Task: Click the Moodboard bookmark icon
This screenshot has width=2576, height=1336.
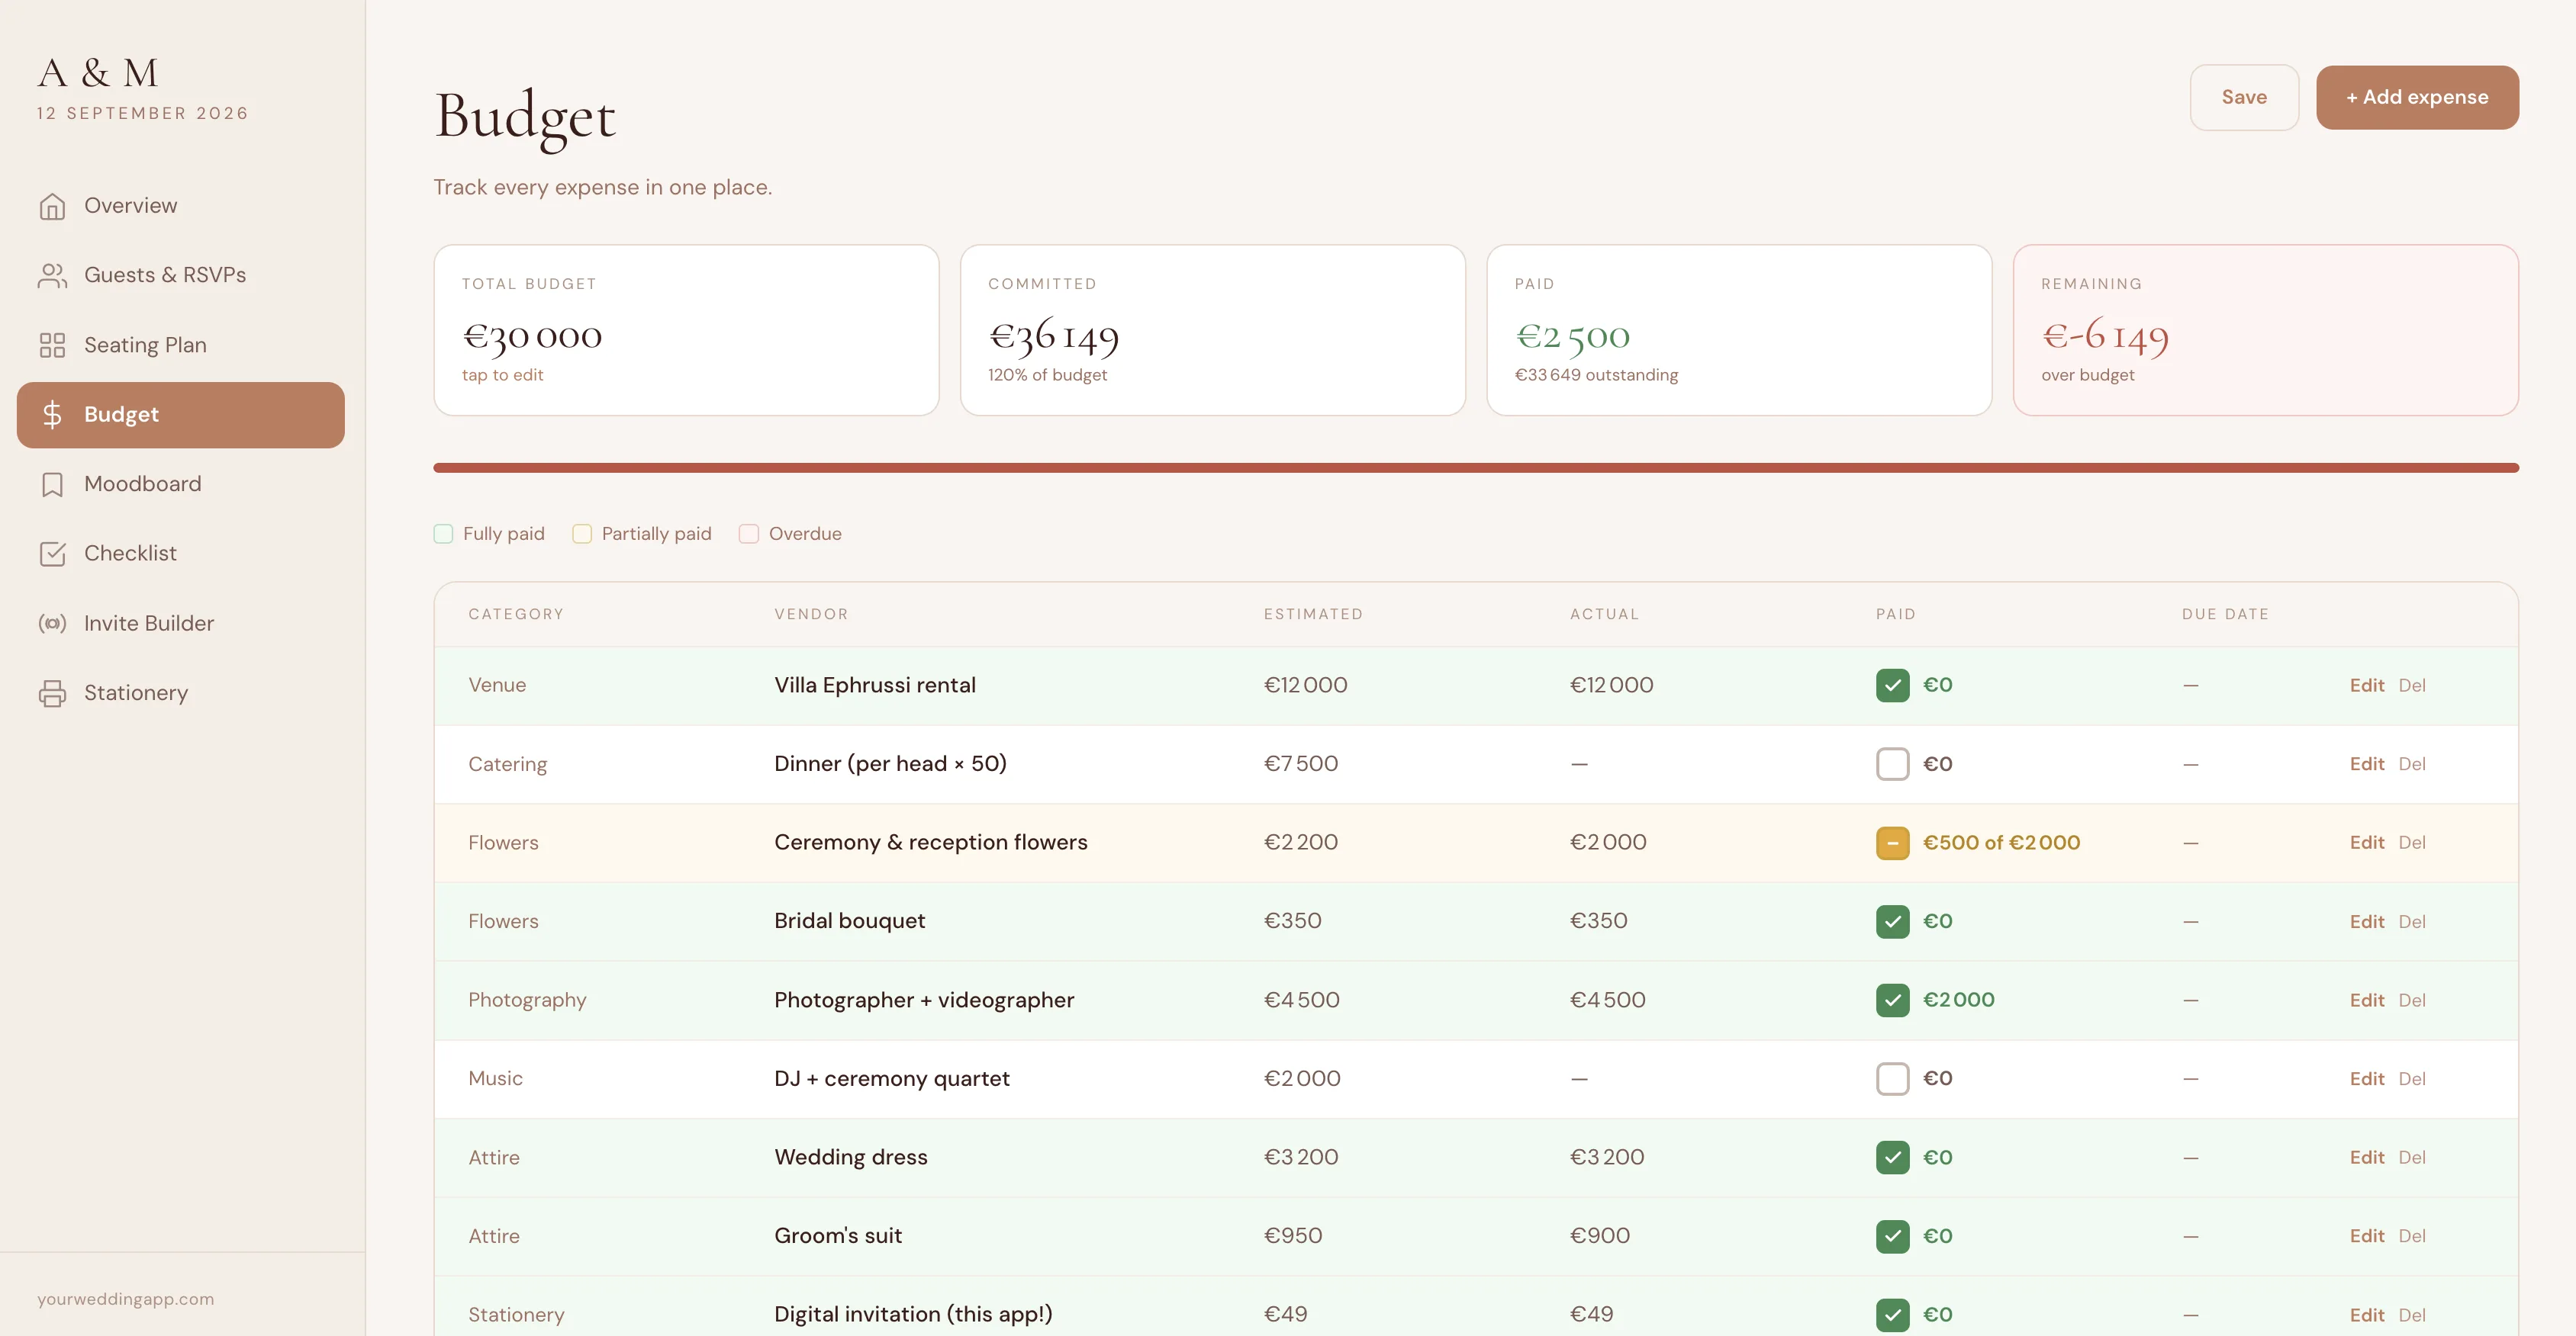Action: point(52,485)
